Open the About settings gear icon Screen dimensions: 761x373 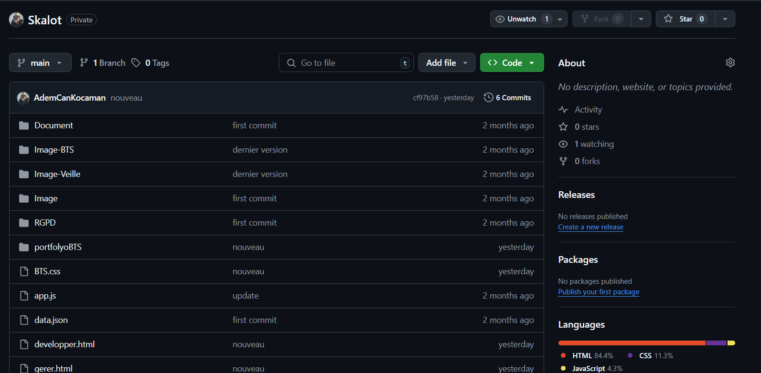(x=730, y=62)
